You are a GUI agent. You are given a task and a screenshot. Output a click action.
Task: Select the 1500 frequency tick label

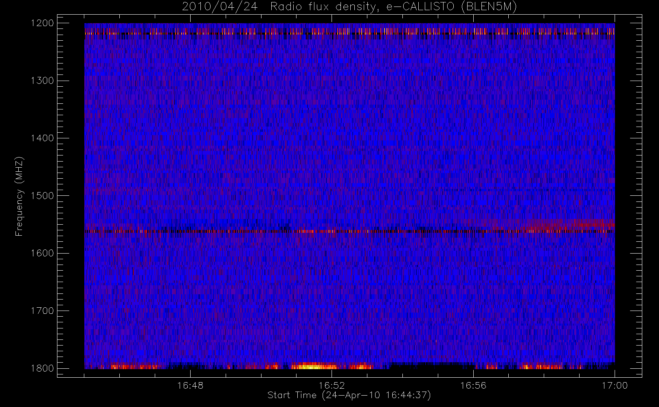pyautogui.click(x=42, y=196)
